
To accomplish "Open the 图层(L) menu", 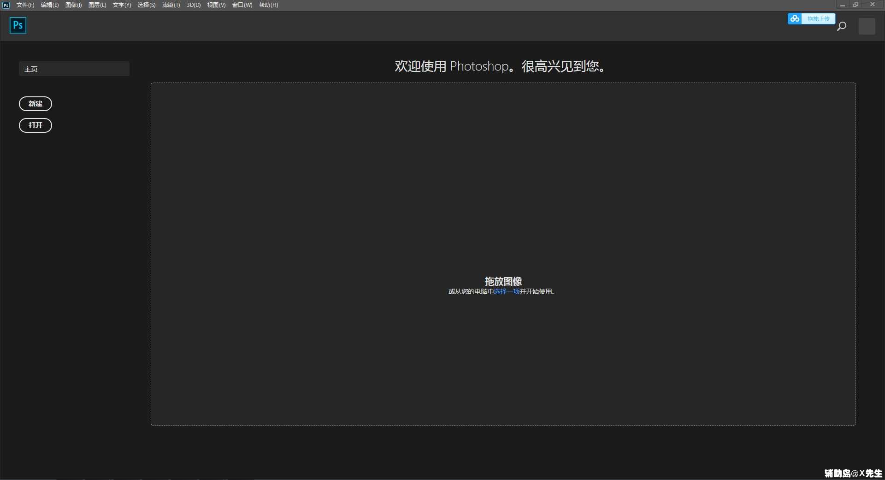I will (97, 5).
